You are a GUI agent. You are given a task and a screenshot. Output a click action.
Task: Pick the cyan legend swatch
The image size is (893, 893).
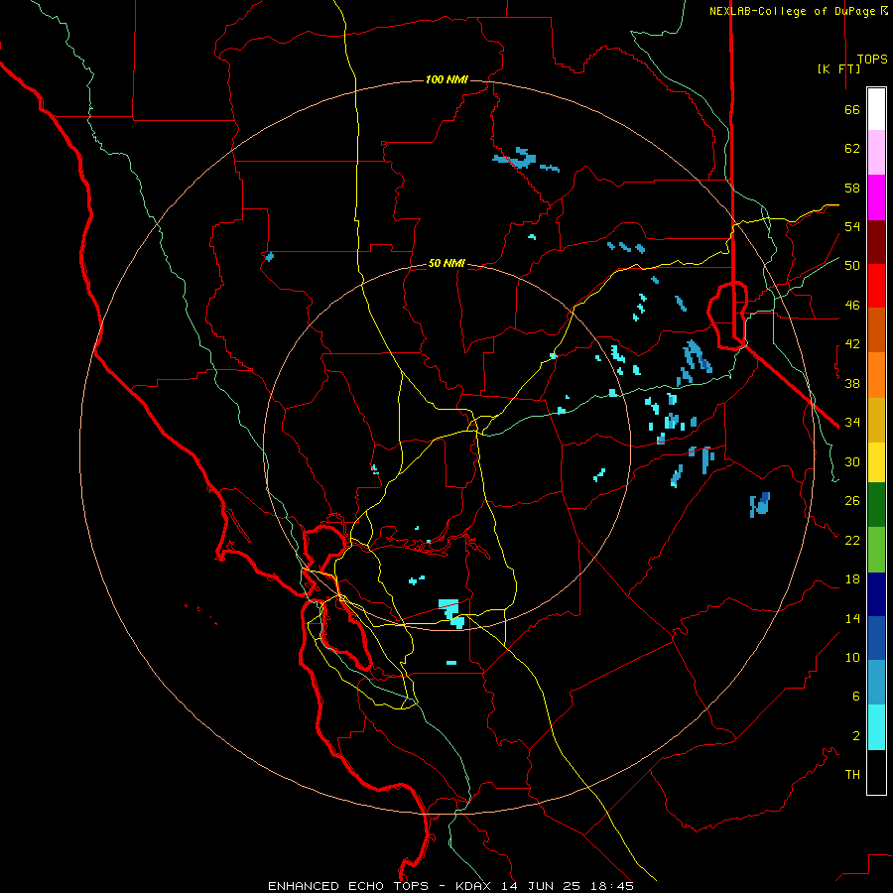(876, 727)
